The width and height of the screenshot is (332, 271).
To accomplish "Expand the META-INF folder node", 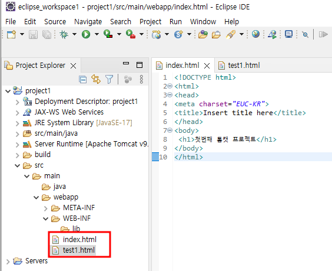I will tap(45, 208).
